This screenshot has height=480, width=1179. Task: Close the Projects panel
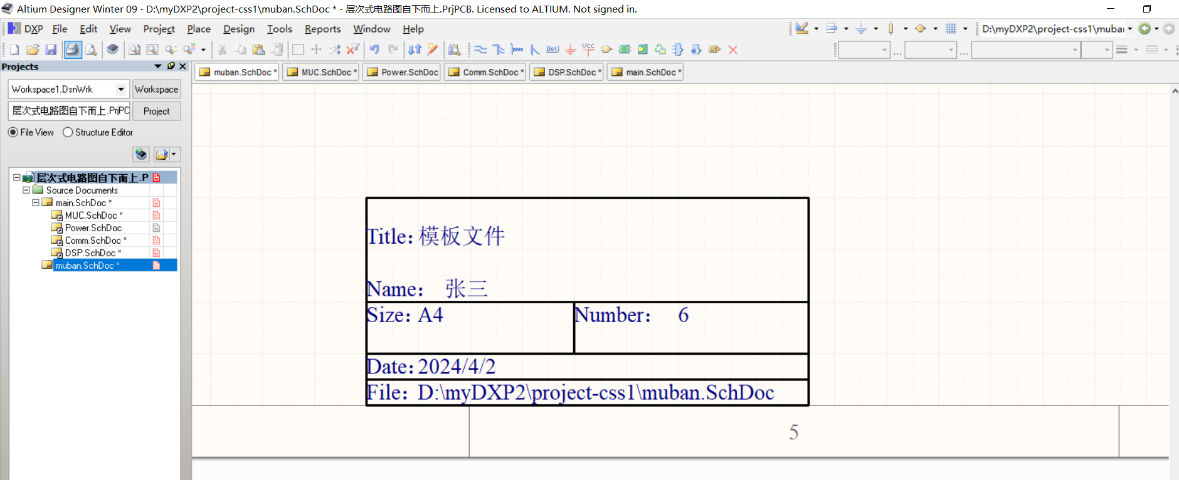[183, 66]
